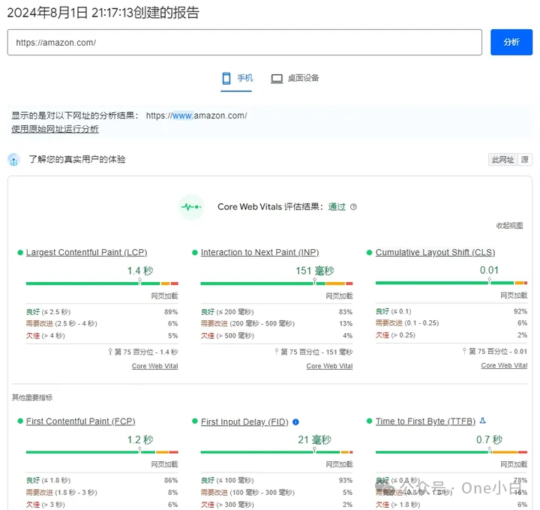Image resolution: width=540 pixels, height=510 pixels.
Task: Click the INP distribution bar
Action: [x=277, y=283]
